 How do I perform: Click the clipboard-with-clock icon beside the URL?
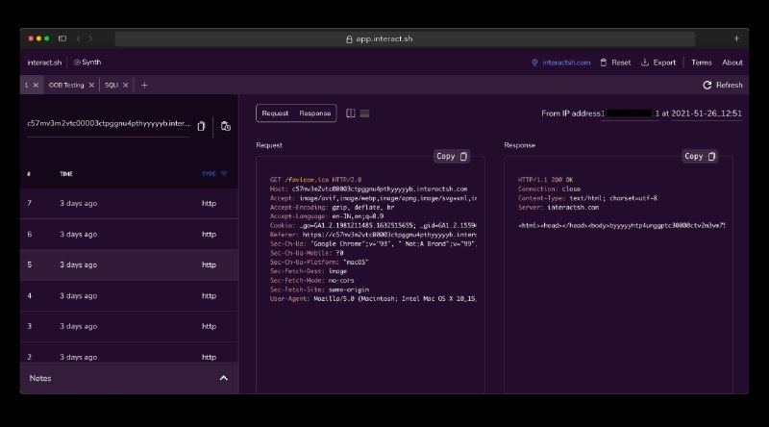pyautogui.click(x=225, y=126)
